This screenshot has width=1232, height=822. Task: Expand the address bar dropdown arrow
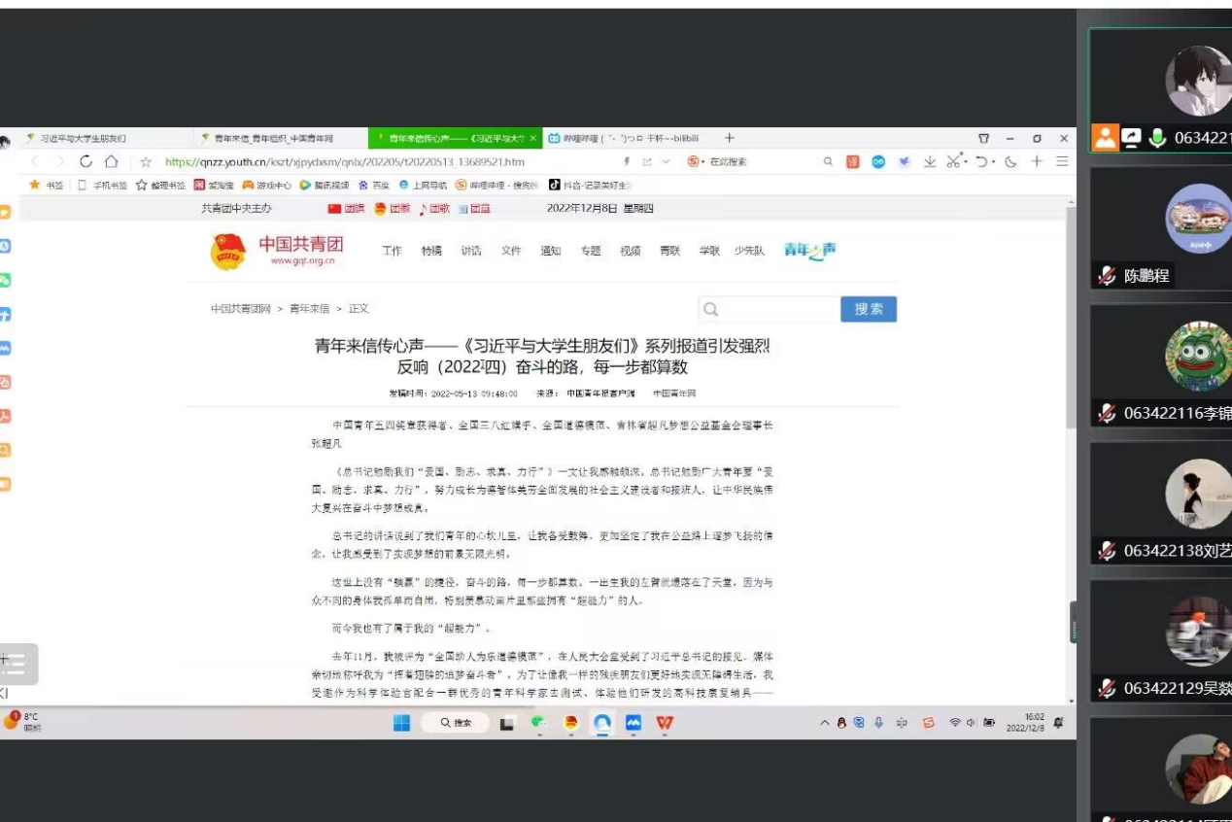tap(667, 162)
